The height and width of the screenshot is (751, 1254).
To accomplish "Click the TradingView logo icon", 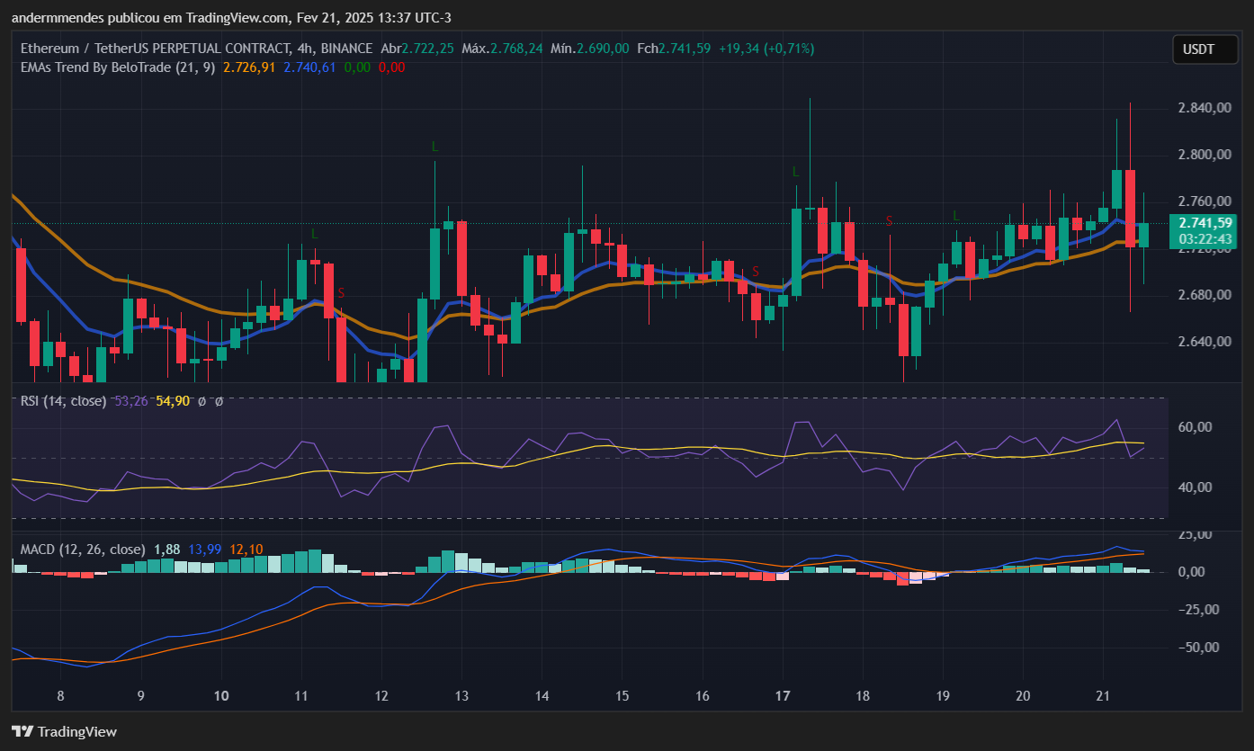I will point(22,731).
